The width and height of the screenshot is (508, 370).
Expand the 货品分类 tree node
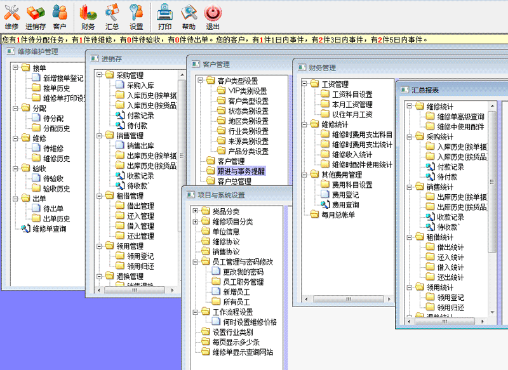(196, 211)
